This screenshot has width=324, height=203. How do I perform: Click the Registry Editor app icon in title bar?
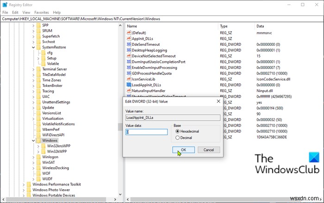pos(5,5)
